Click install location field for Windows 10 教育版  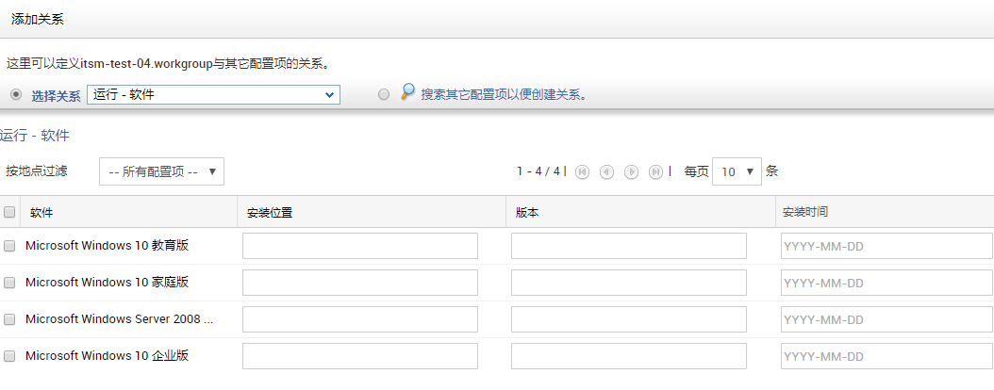(360, 246)
